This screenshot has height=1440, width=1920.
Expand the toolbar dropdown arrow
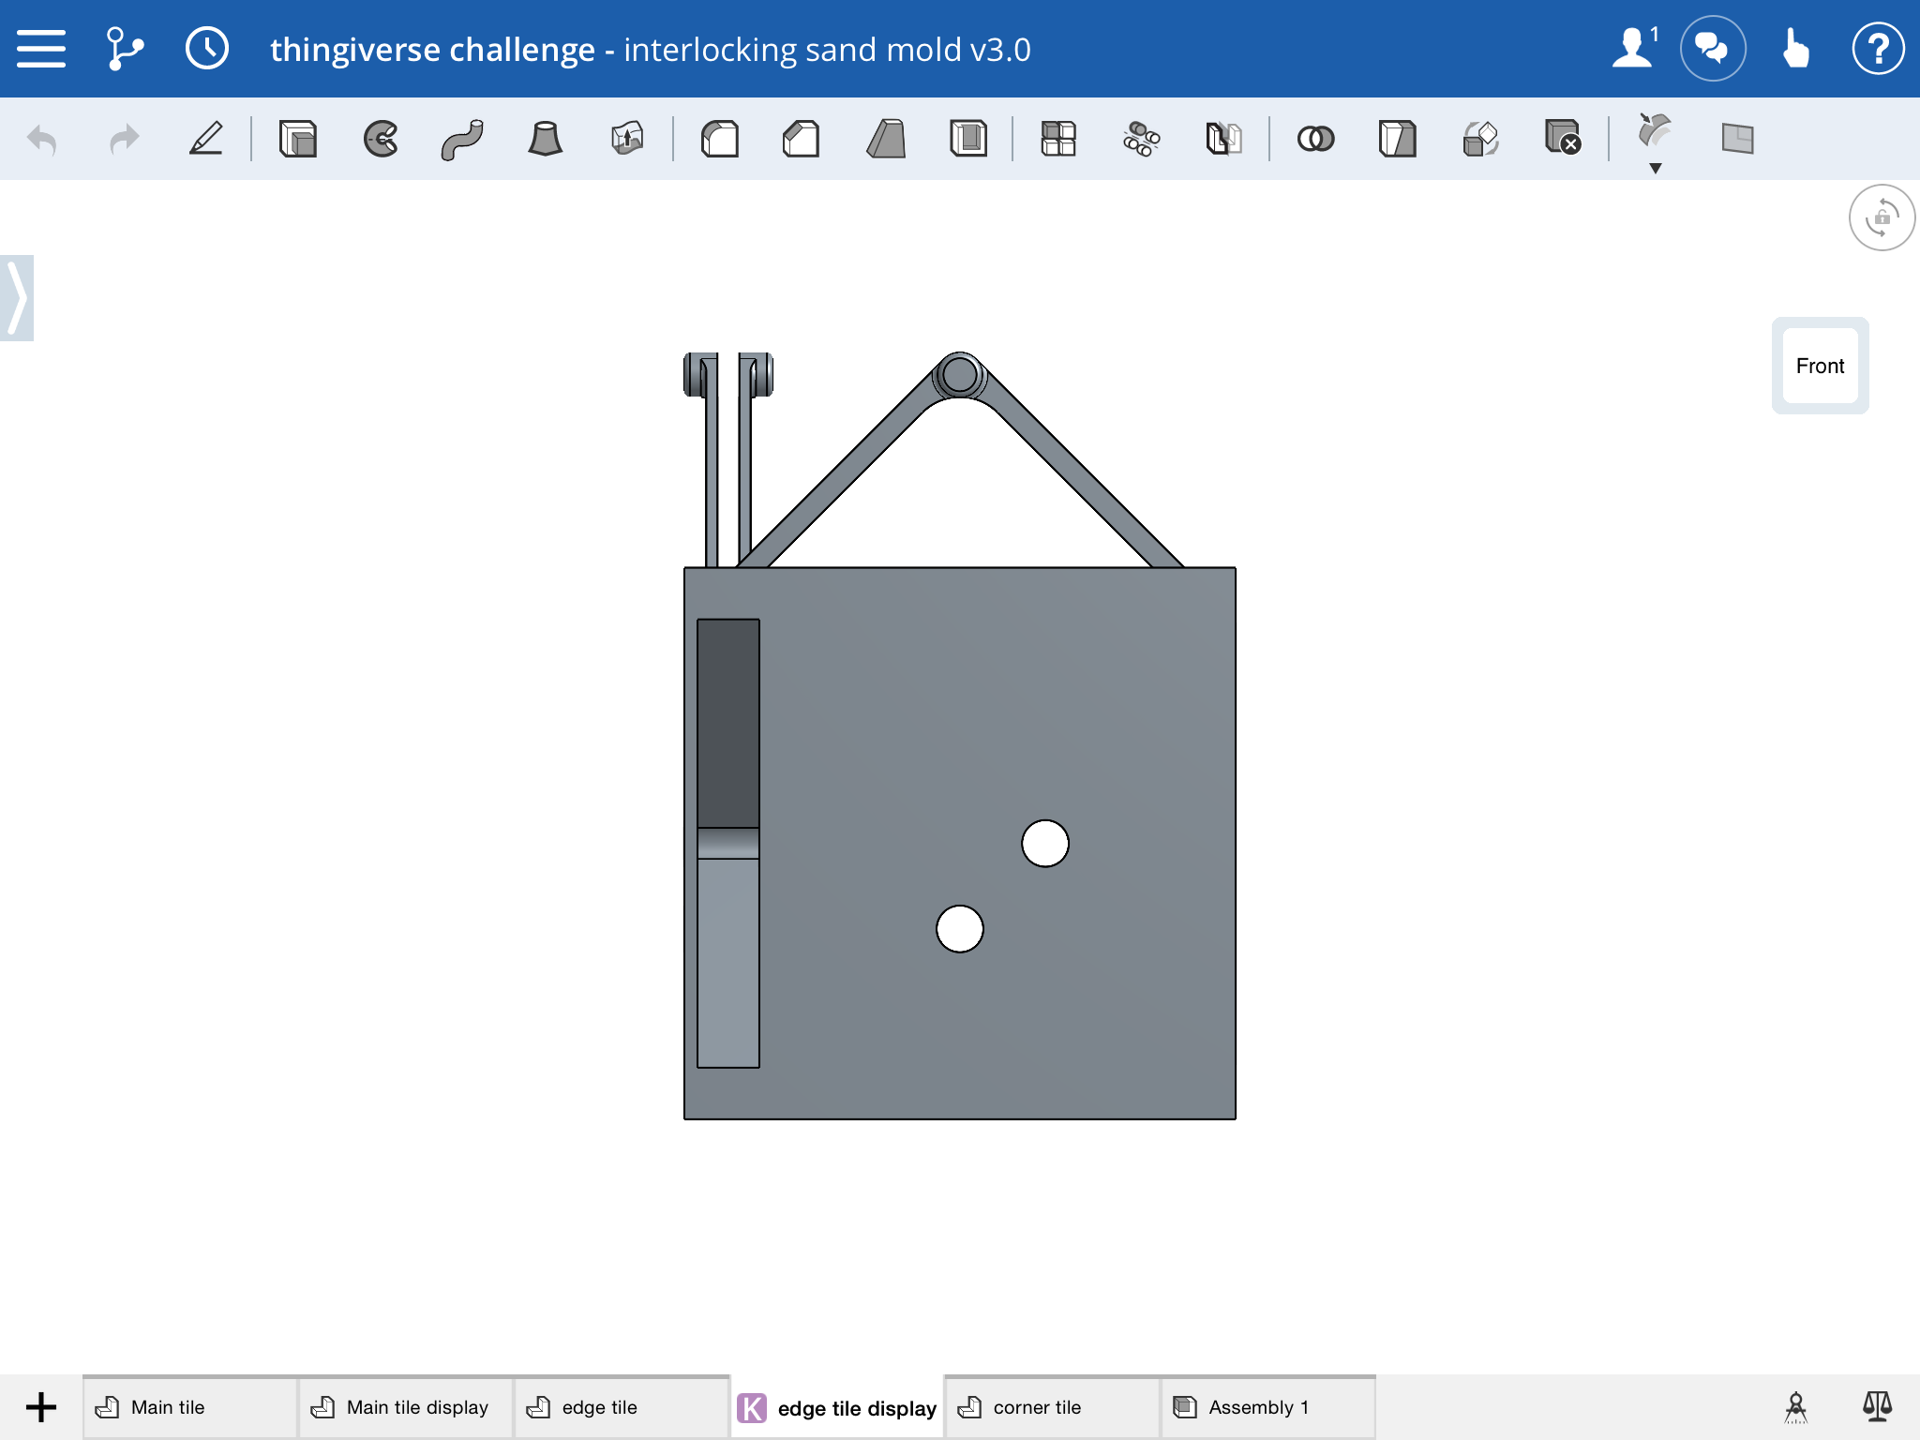pyautogui.click(x=1656, y=168)
